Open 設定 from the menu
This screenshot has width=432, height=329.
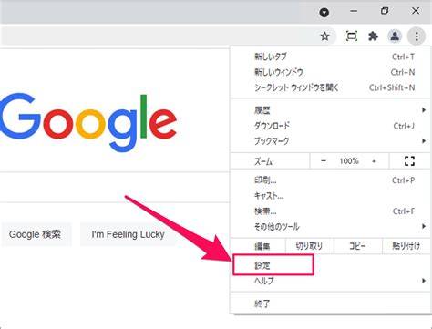(330, 265)
